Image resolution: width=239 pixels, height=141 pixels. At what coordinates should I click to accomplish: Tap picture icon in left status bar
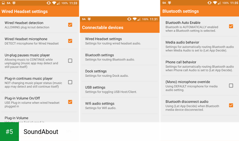(x=3, y=3)
